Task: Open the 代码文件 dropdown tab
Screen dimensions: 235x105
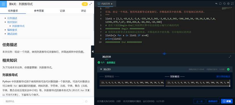Action: tap(105, 4)
